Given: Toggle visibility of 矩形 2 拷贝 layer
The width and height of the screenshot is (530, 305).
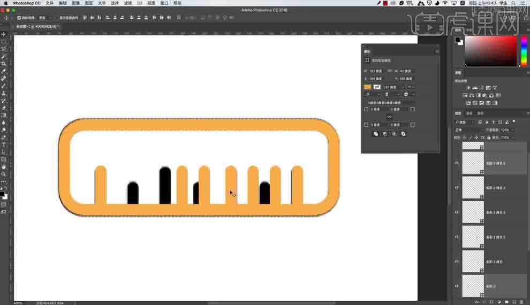Looking at the screenshot, I should tap(457, 262).
